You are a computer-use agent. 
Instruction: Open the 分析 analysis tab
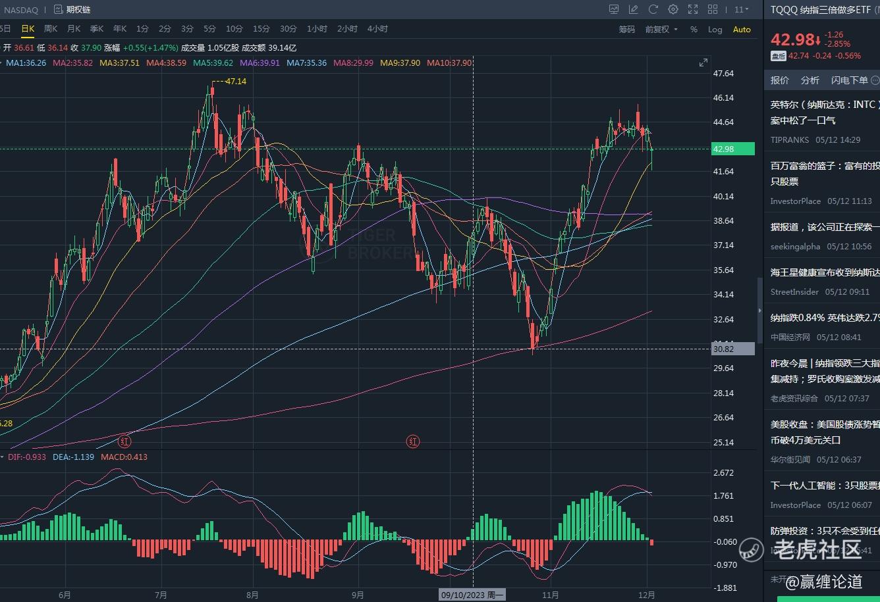click(x=810, y=80)
